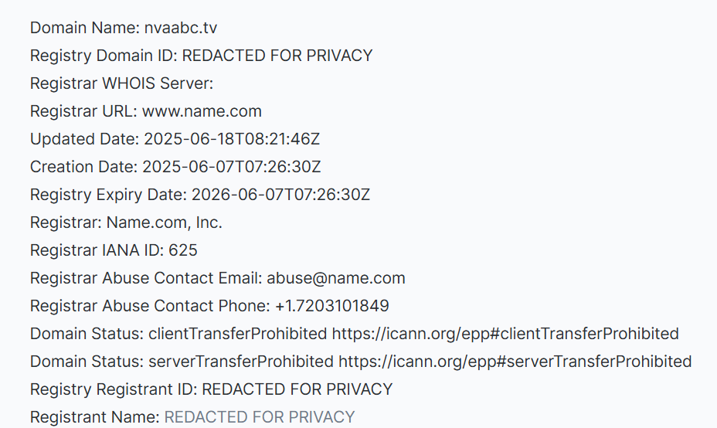The width and height of the screenshot is (717, 428).
Task: Click the clientTransferProhibited status text
Action: coord(237,334)
